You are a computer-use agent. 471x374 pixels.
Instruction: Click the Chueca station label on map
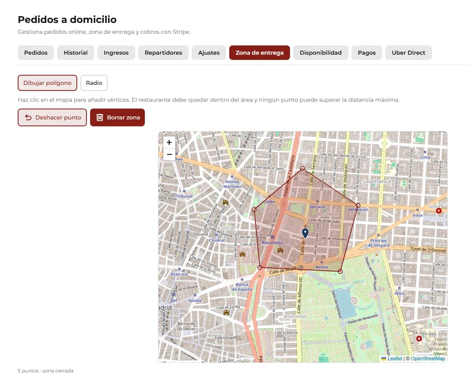[x=216, y=240]
